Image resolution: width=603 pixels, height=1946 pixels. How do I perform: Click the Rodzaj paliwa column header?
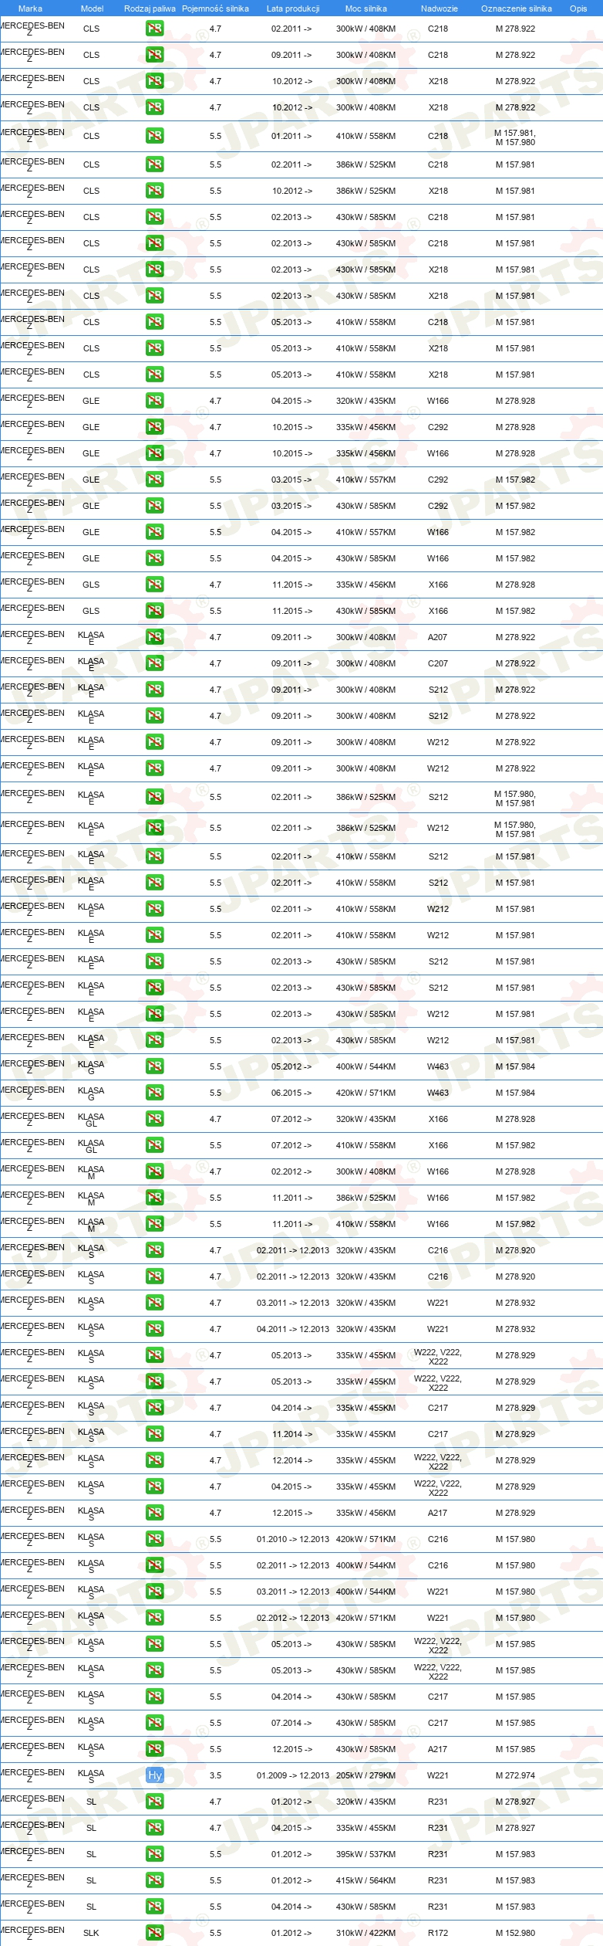click(x=150, y=8)
